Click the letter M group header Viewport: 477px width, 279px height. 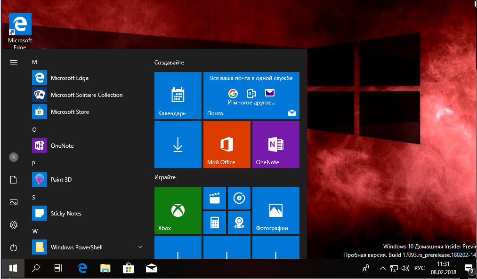(34, 62)
